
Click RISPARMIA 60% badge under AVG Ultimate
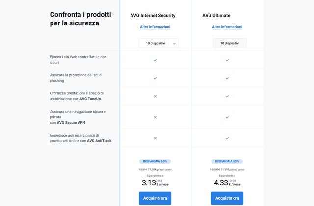(x=227, y=161)
